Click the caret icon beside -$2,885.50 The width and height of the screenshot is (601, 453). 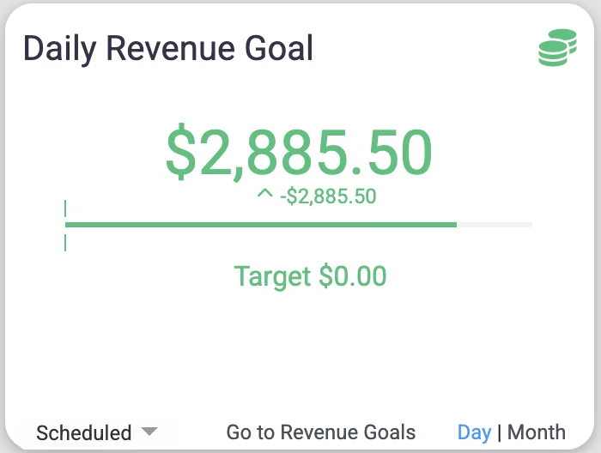click(x=264, y=196)
